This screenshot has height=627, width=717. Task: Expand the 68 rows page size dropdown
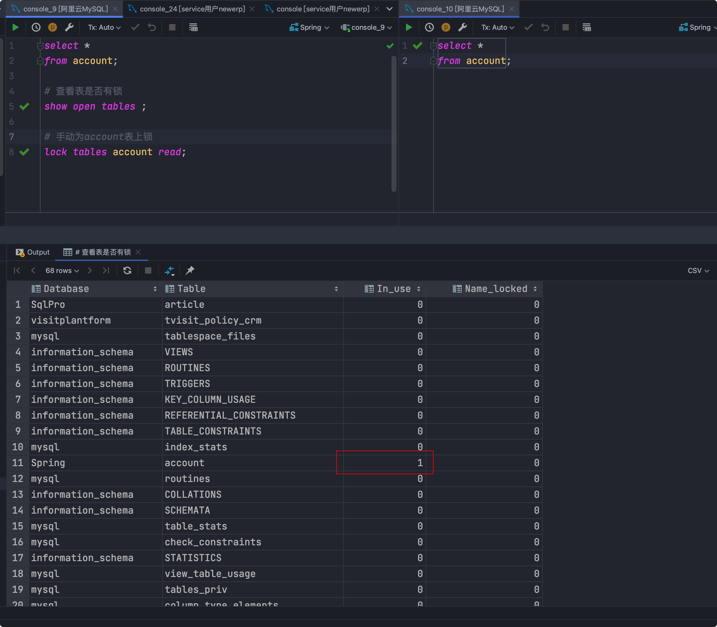(x=62, y=270)
